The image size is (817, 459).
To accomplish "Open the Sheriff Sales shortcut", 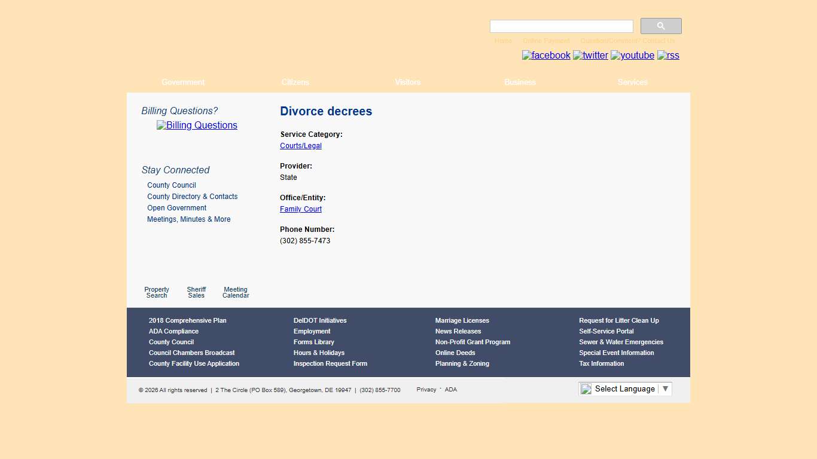I will pos(196,292).
